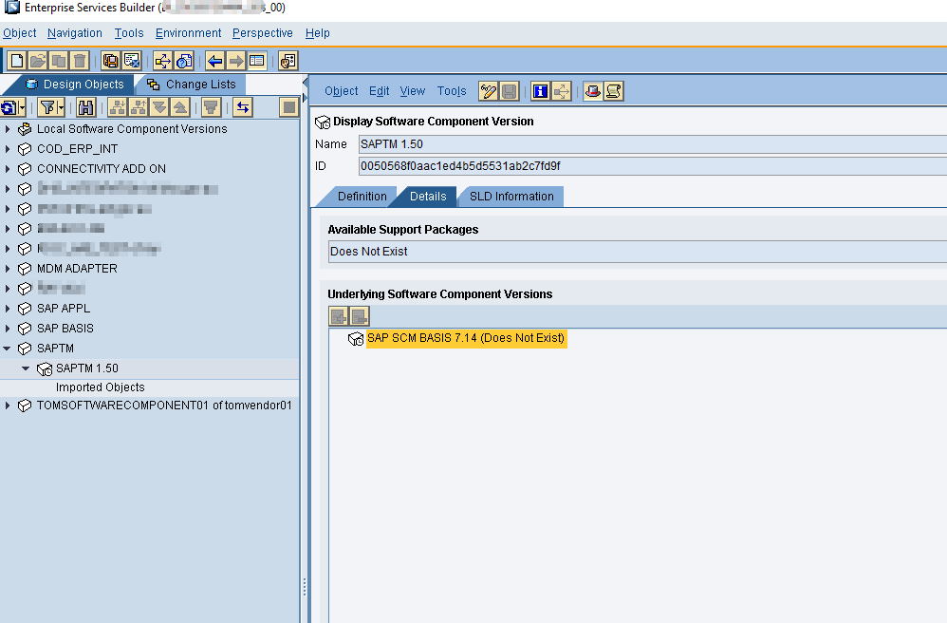
Task: Open the Object menu in menu bar
Action: pos(19,33)
